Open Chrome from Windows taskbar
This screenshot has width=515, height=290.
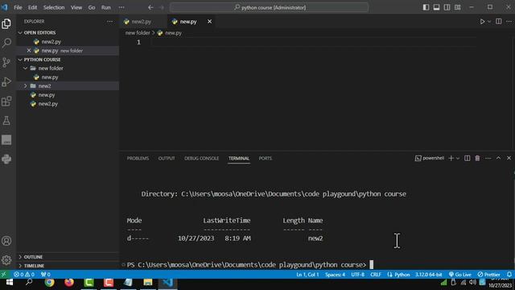pyautogui.click(x=50, y=283)
